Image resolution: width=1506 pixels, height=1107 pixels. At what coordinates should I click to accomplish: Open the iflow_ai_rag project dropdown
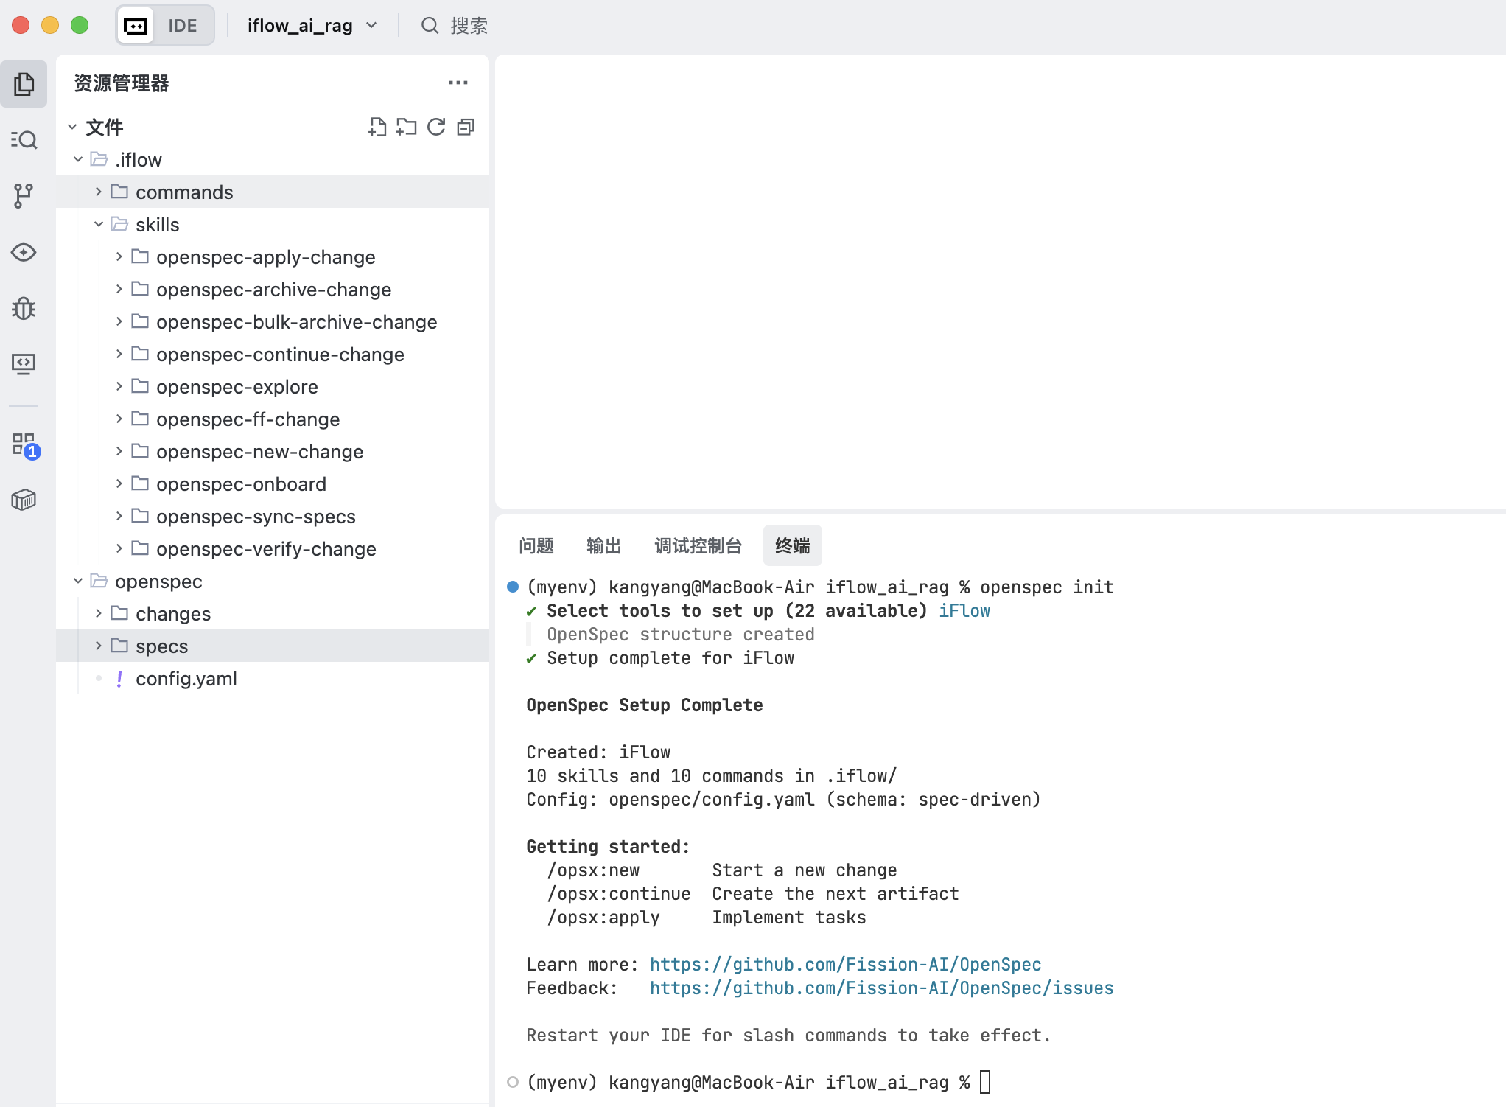click(x=312, y=25)
